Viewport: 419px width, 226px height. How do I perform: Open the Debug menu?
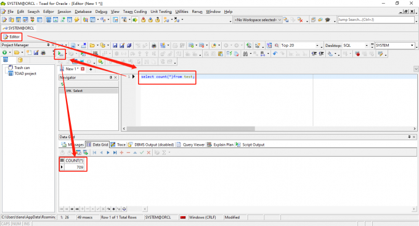[x=101, y=12]
